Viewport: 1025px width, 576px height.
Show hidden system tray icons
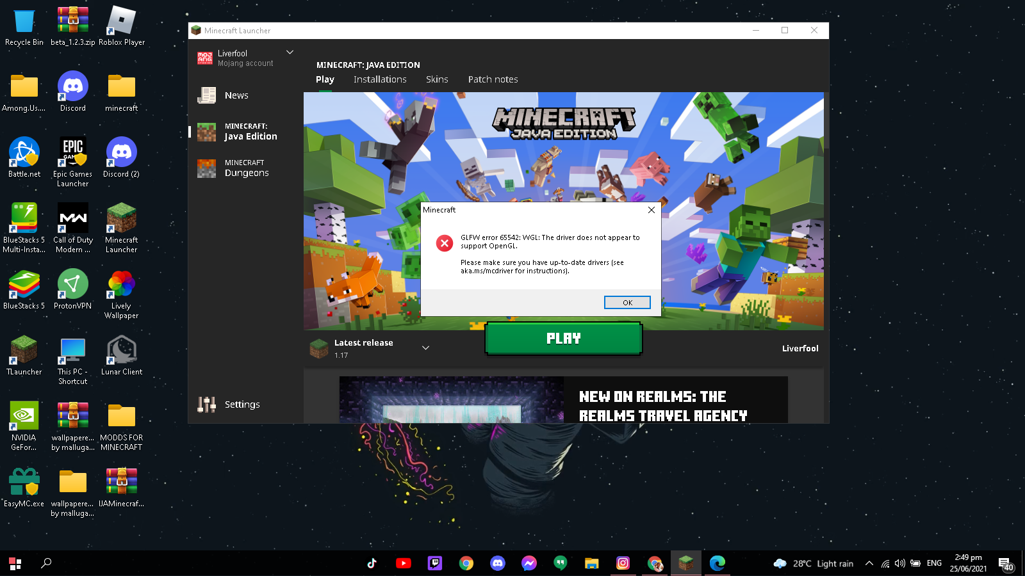(869, 563)
